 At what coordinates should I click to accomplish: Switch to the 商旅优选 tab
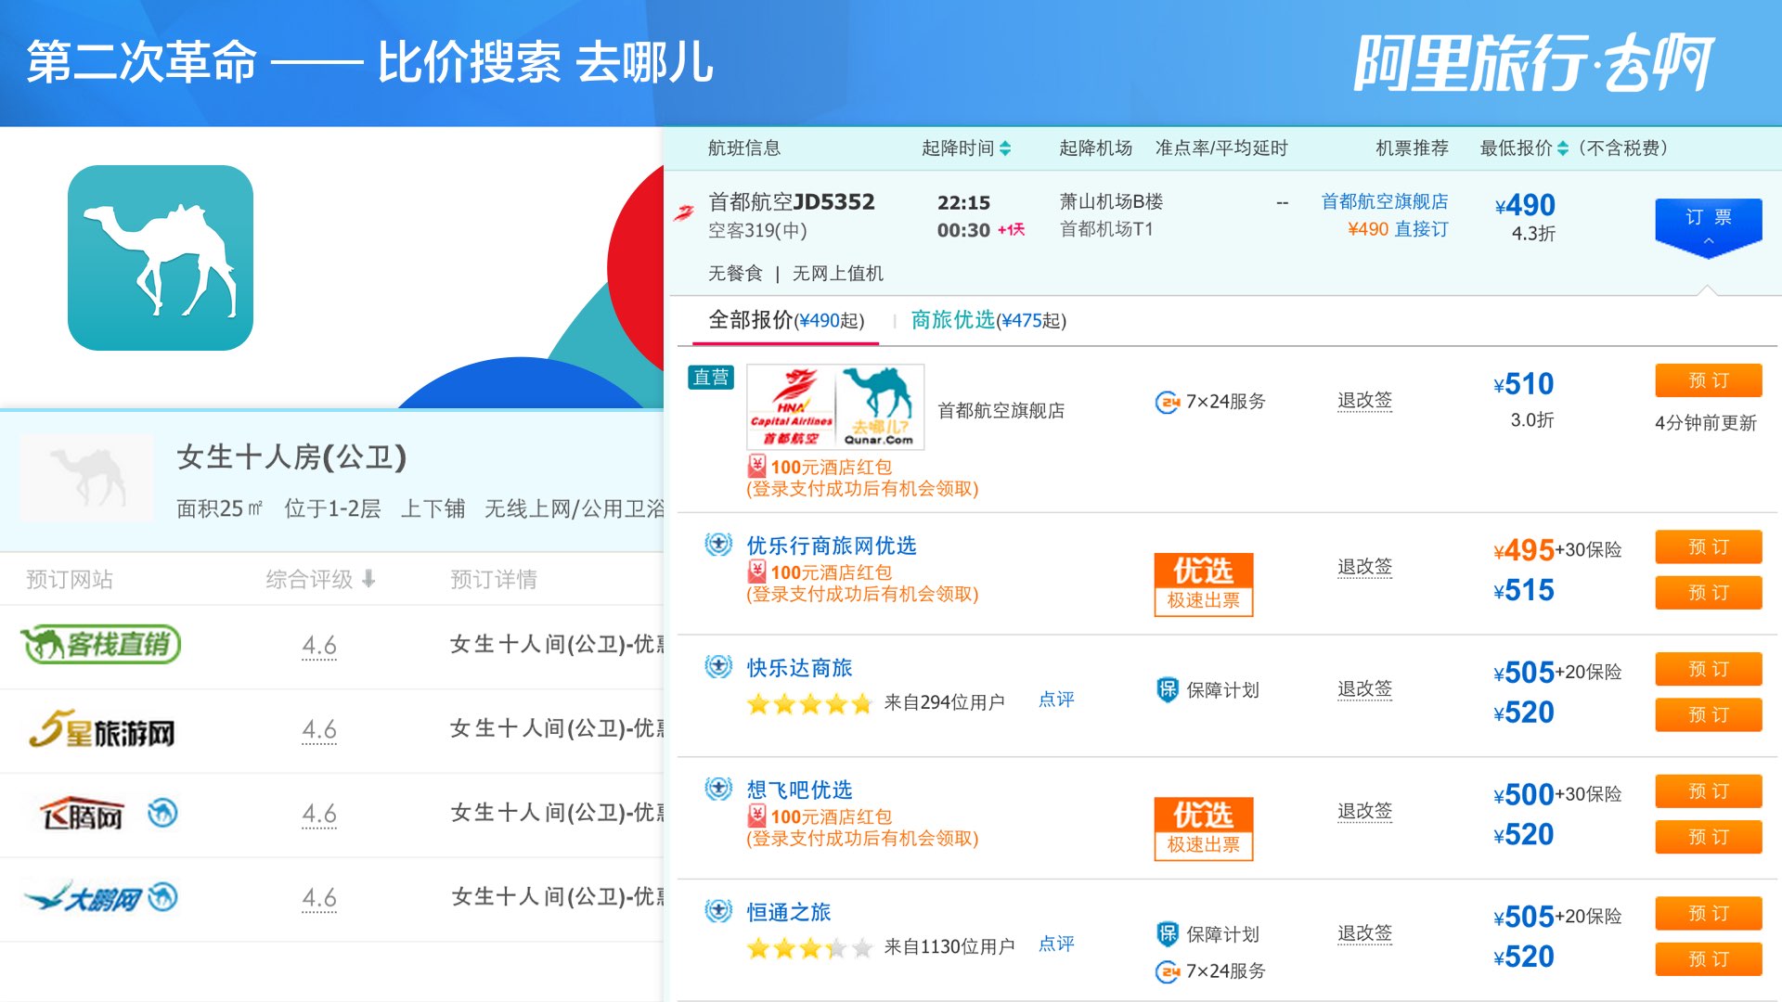(x=988, y=320)
